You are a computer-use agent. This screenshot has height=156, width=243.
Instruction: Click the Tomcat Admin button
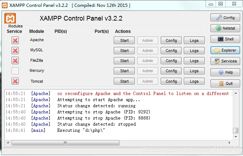click(148, 81)
